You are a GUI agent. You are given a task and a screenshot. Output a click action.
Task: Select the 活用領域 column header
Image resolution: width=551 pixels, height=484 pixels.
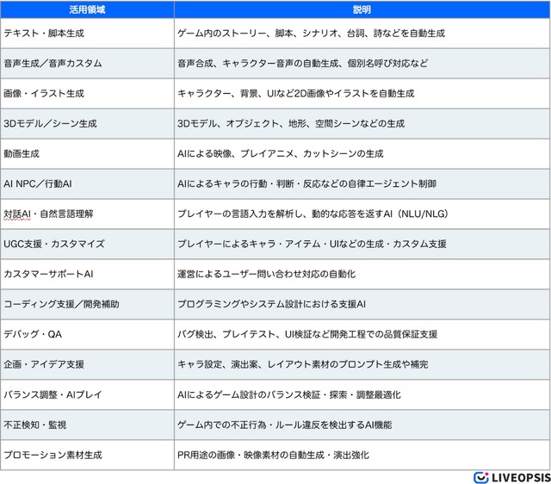(86, 9)
